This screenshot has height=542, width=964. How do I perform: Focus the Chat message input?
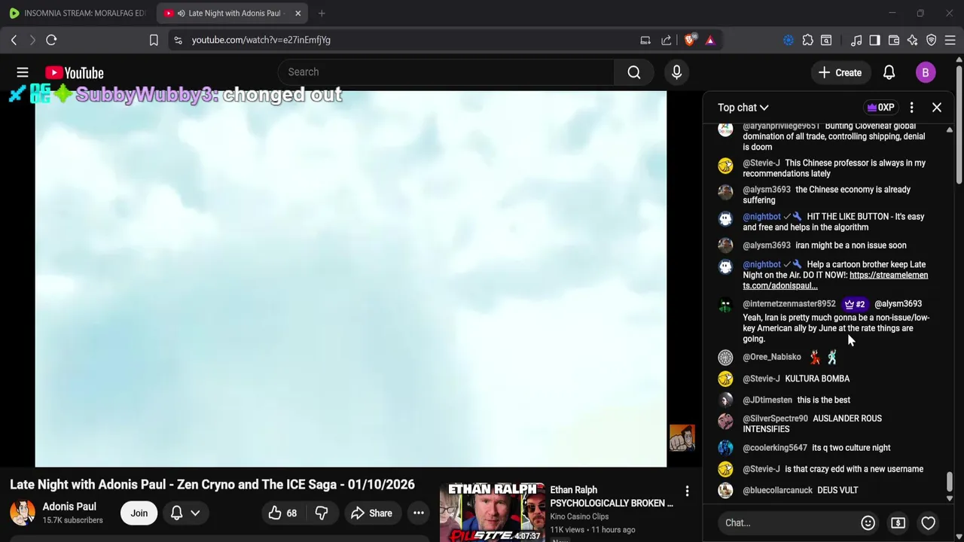[787, 522]
